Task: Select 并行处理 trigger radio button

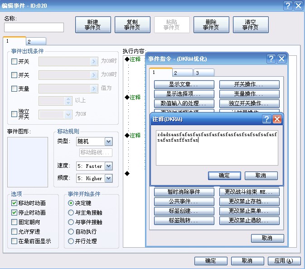Action: tap(71, 241)
